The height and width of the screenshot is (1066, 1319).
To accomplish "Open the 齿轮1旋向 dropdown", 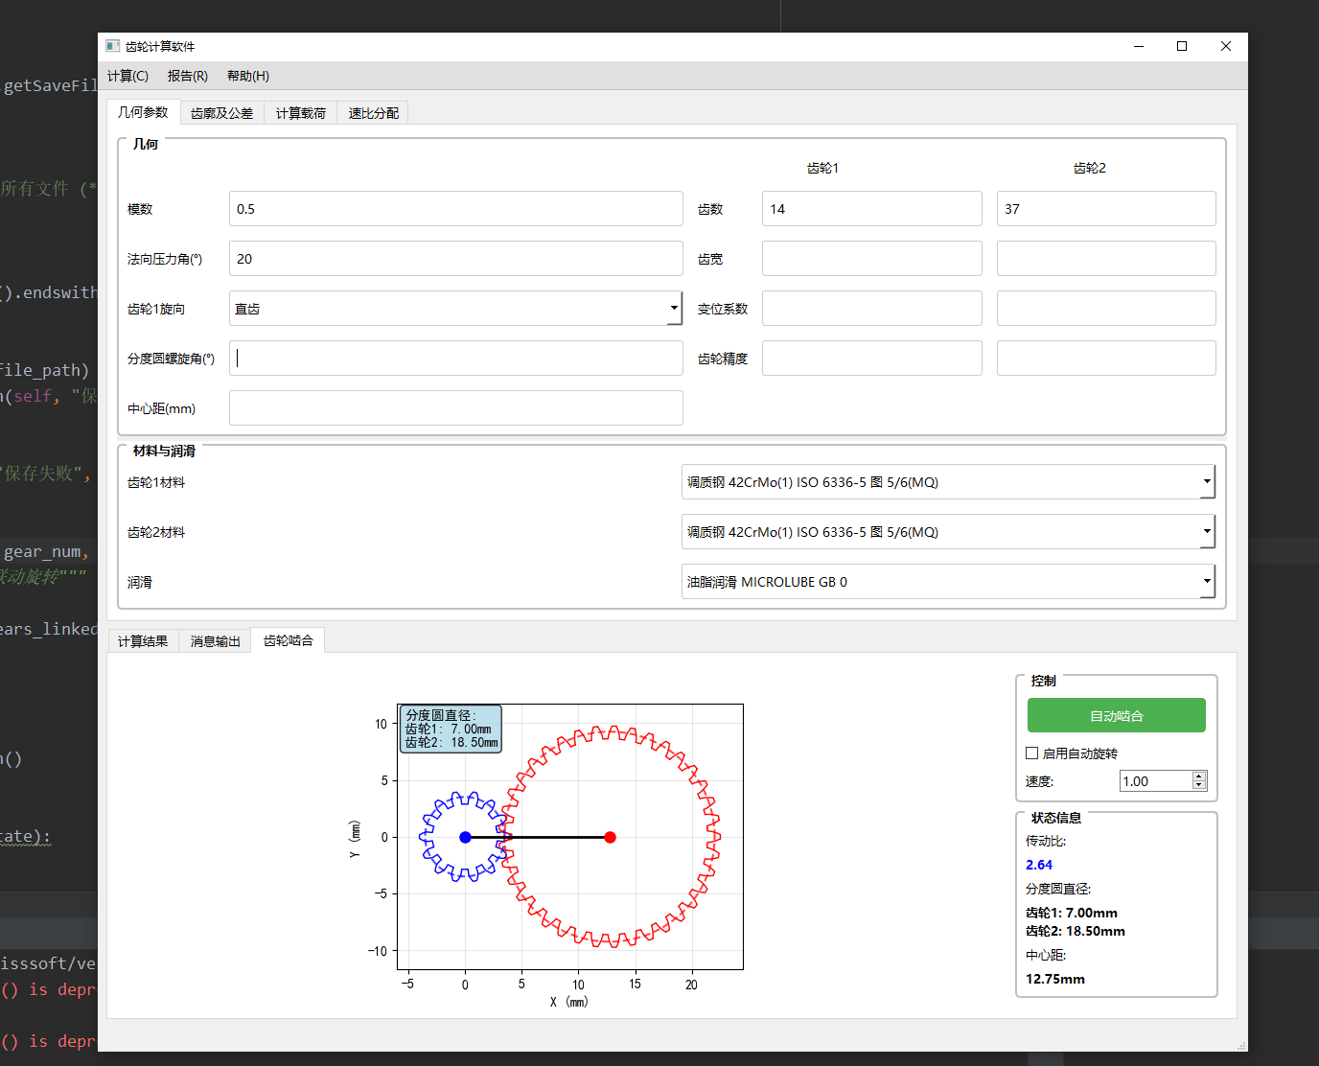I will 455,309.
